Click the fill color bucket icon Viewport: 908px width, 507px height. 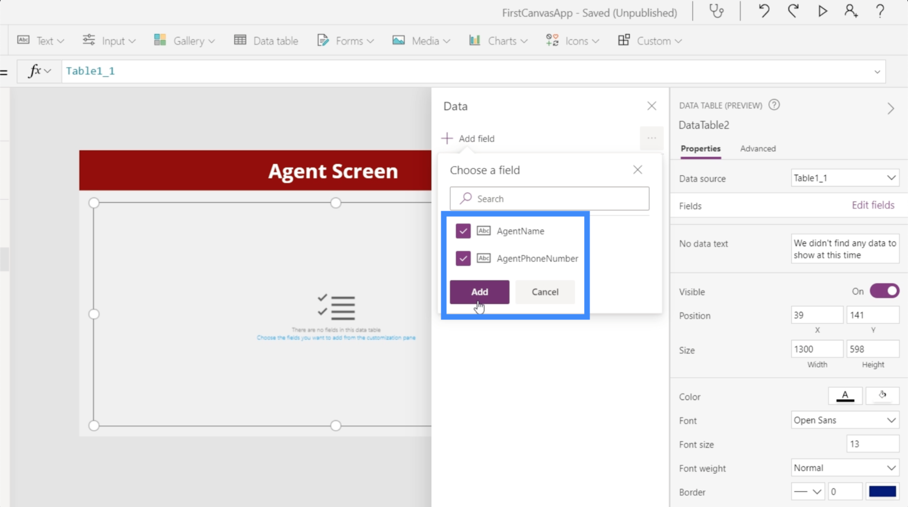882,396
